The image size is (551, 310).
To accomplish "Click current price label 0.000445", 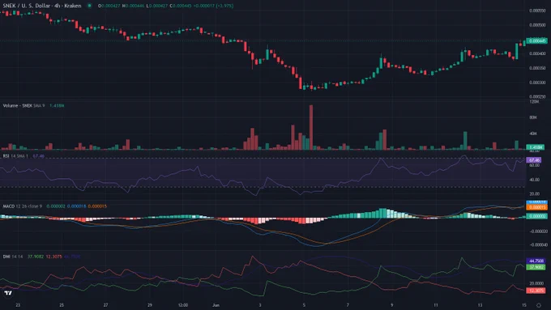I will coord(536,41).
